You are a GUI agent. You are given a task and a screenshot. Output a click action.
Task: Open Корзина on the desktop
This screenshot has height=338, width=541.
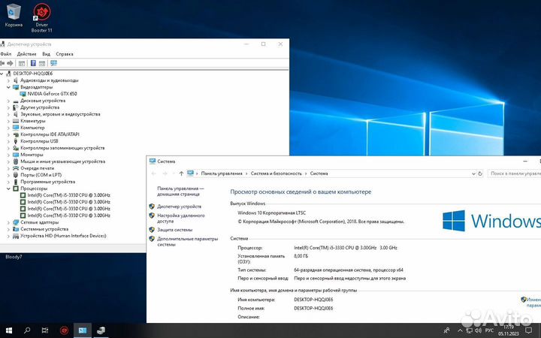pyautogui.click(x=14, y=15)
